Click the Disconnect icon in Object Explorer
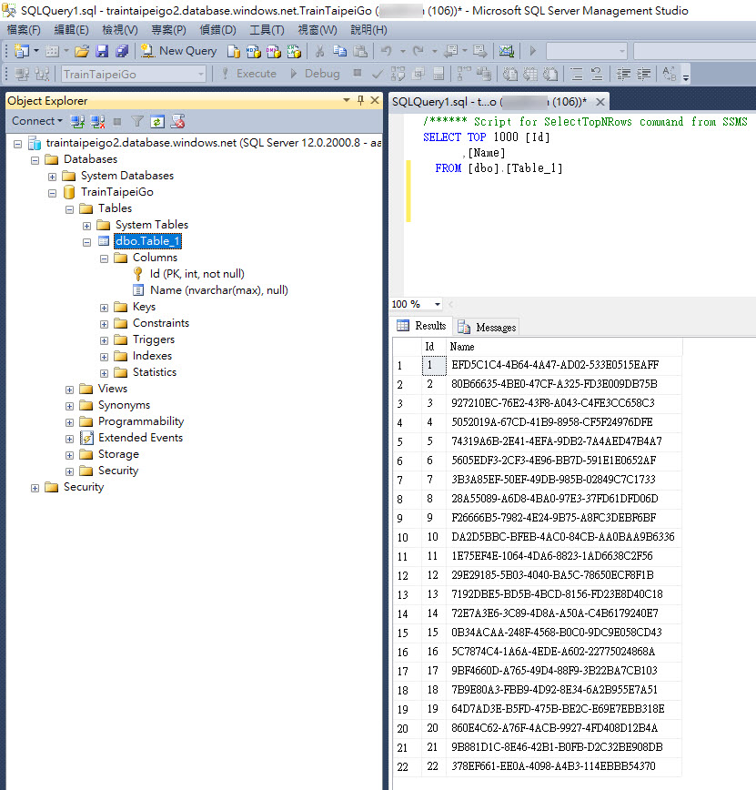 coord(97,121)
